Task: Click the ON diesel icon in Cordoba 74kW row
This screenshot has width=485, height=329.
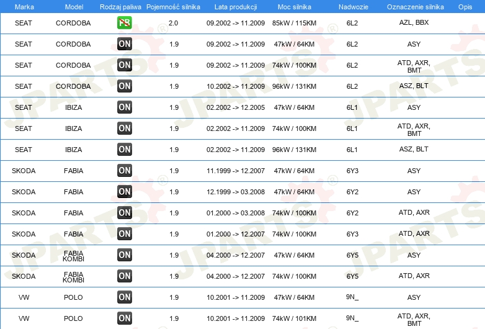Action: (124, 65)
